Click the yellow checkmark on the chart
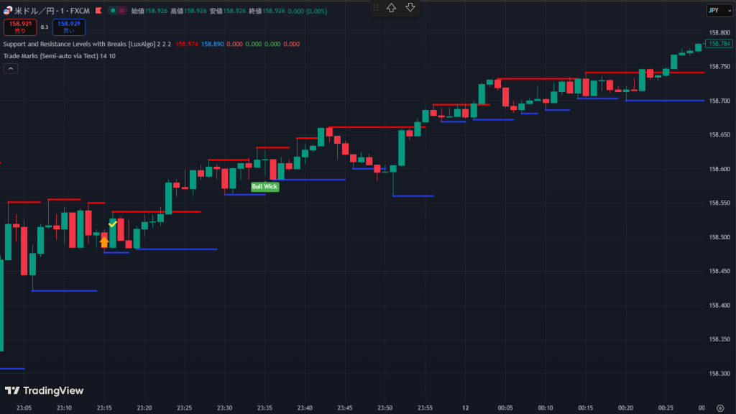This screenshot has height=414, width=736. coord(113,224)
